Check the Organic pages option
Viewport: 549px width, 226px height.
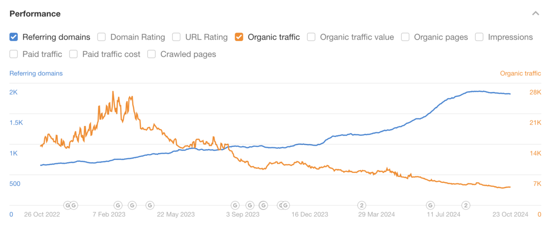(x=405, y=37)
